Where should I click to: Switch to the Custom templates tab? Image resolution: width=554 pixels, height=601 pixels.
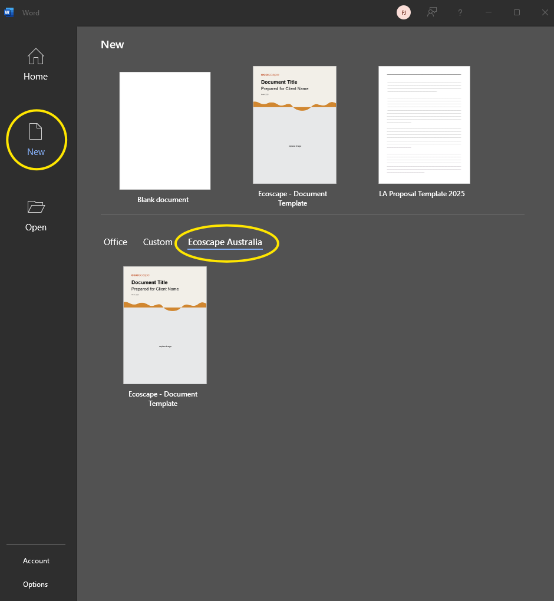coord(157,242)
